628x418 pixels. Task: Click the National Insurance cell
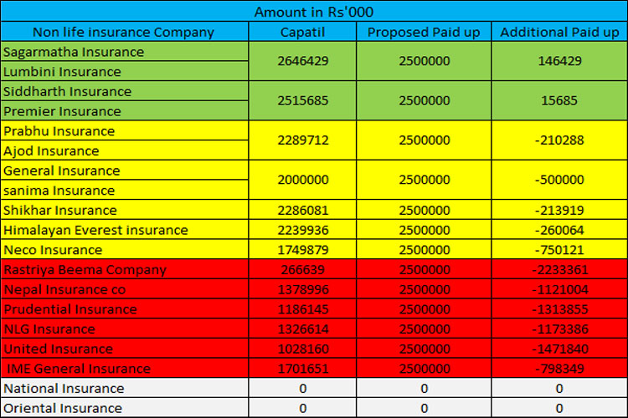click(x=64, y=389)
